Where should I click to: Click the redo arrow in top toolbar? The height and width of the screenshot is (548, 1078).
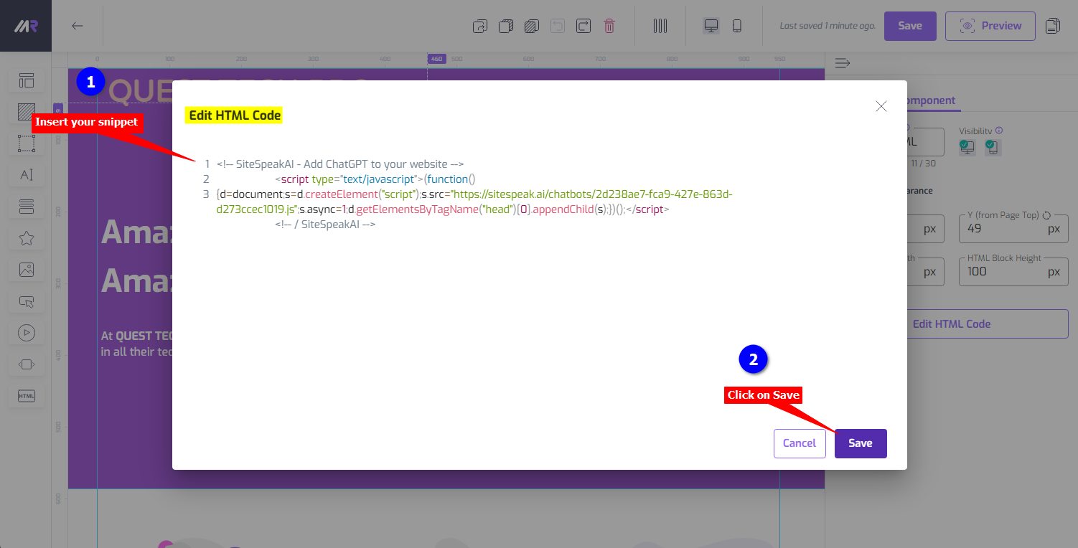pos(583,26)
